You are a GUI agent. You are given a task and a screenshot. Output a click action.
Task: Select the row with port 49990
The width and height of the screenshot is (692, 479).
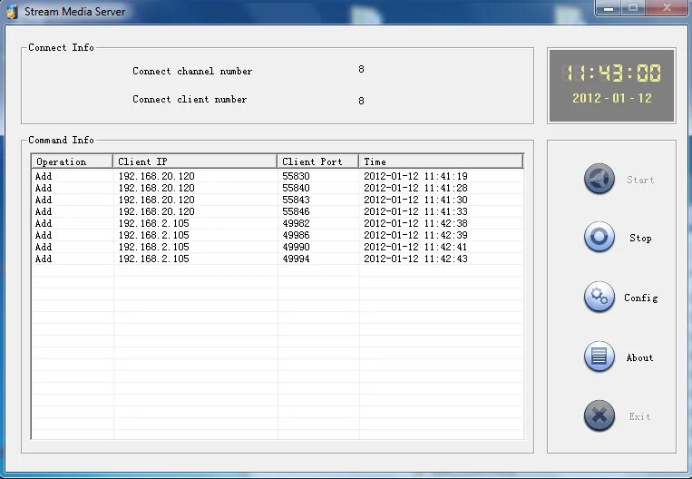pos(278,247)
